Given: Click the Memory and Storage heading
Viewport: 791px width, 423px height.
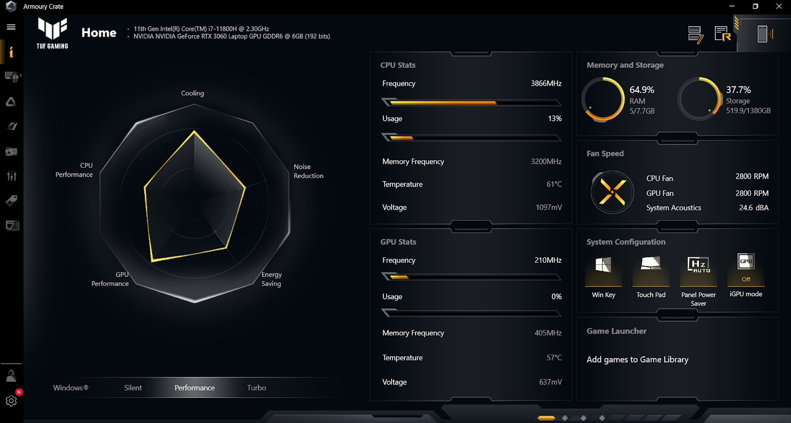Looking at the screenshot, I should click(x=625, y=65).
